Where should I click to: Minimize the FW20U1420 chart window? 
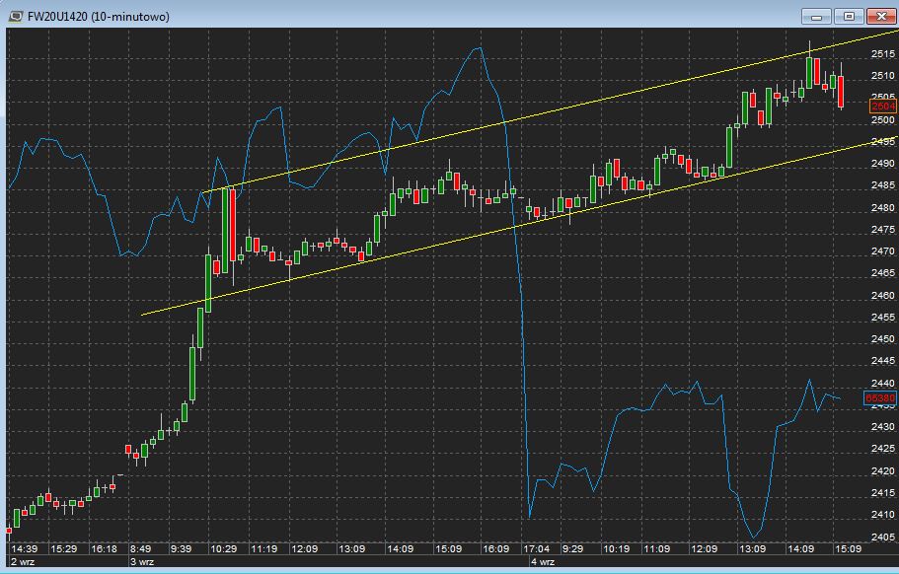(816, 16)
